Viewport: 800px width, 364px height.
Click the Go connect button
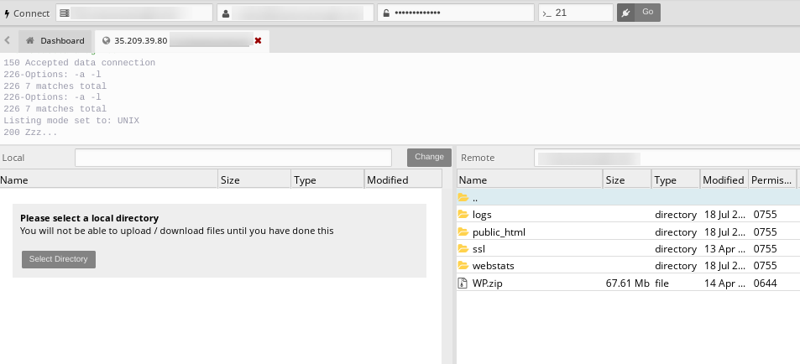[x=647, y=13]
